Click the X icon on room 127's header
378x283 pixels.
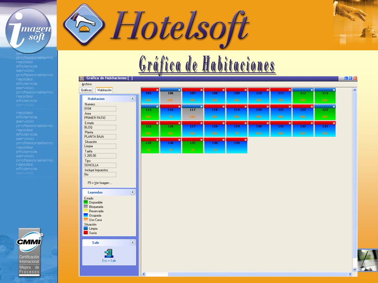(201, 123)
